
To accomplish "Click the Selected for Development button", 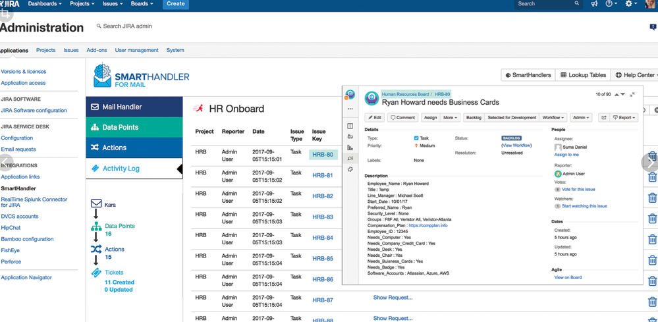I will (512, 118).
